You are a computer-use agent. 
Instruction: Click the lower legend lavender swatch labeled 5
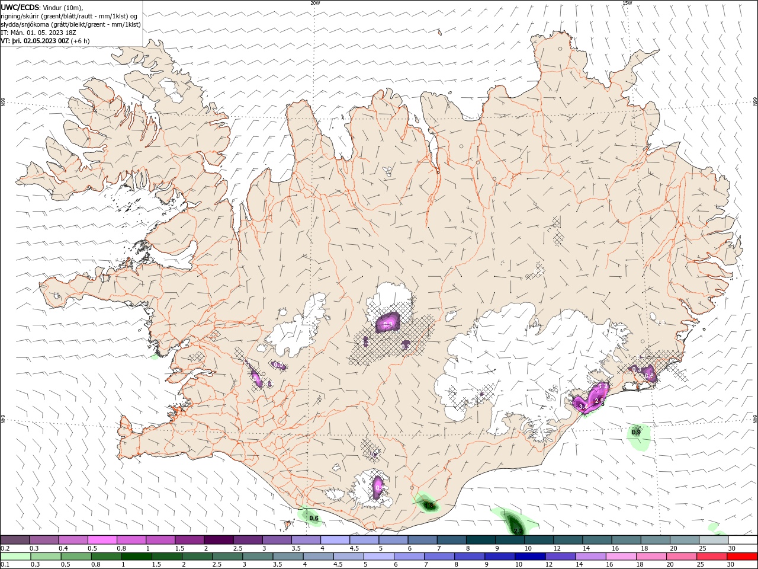click(379, 557)
